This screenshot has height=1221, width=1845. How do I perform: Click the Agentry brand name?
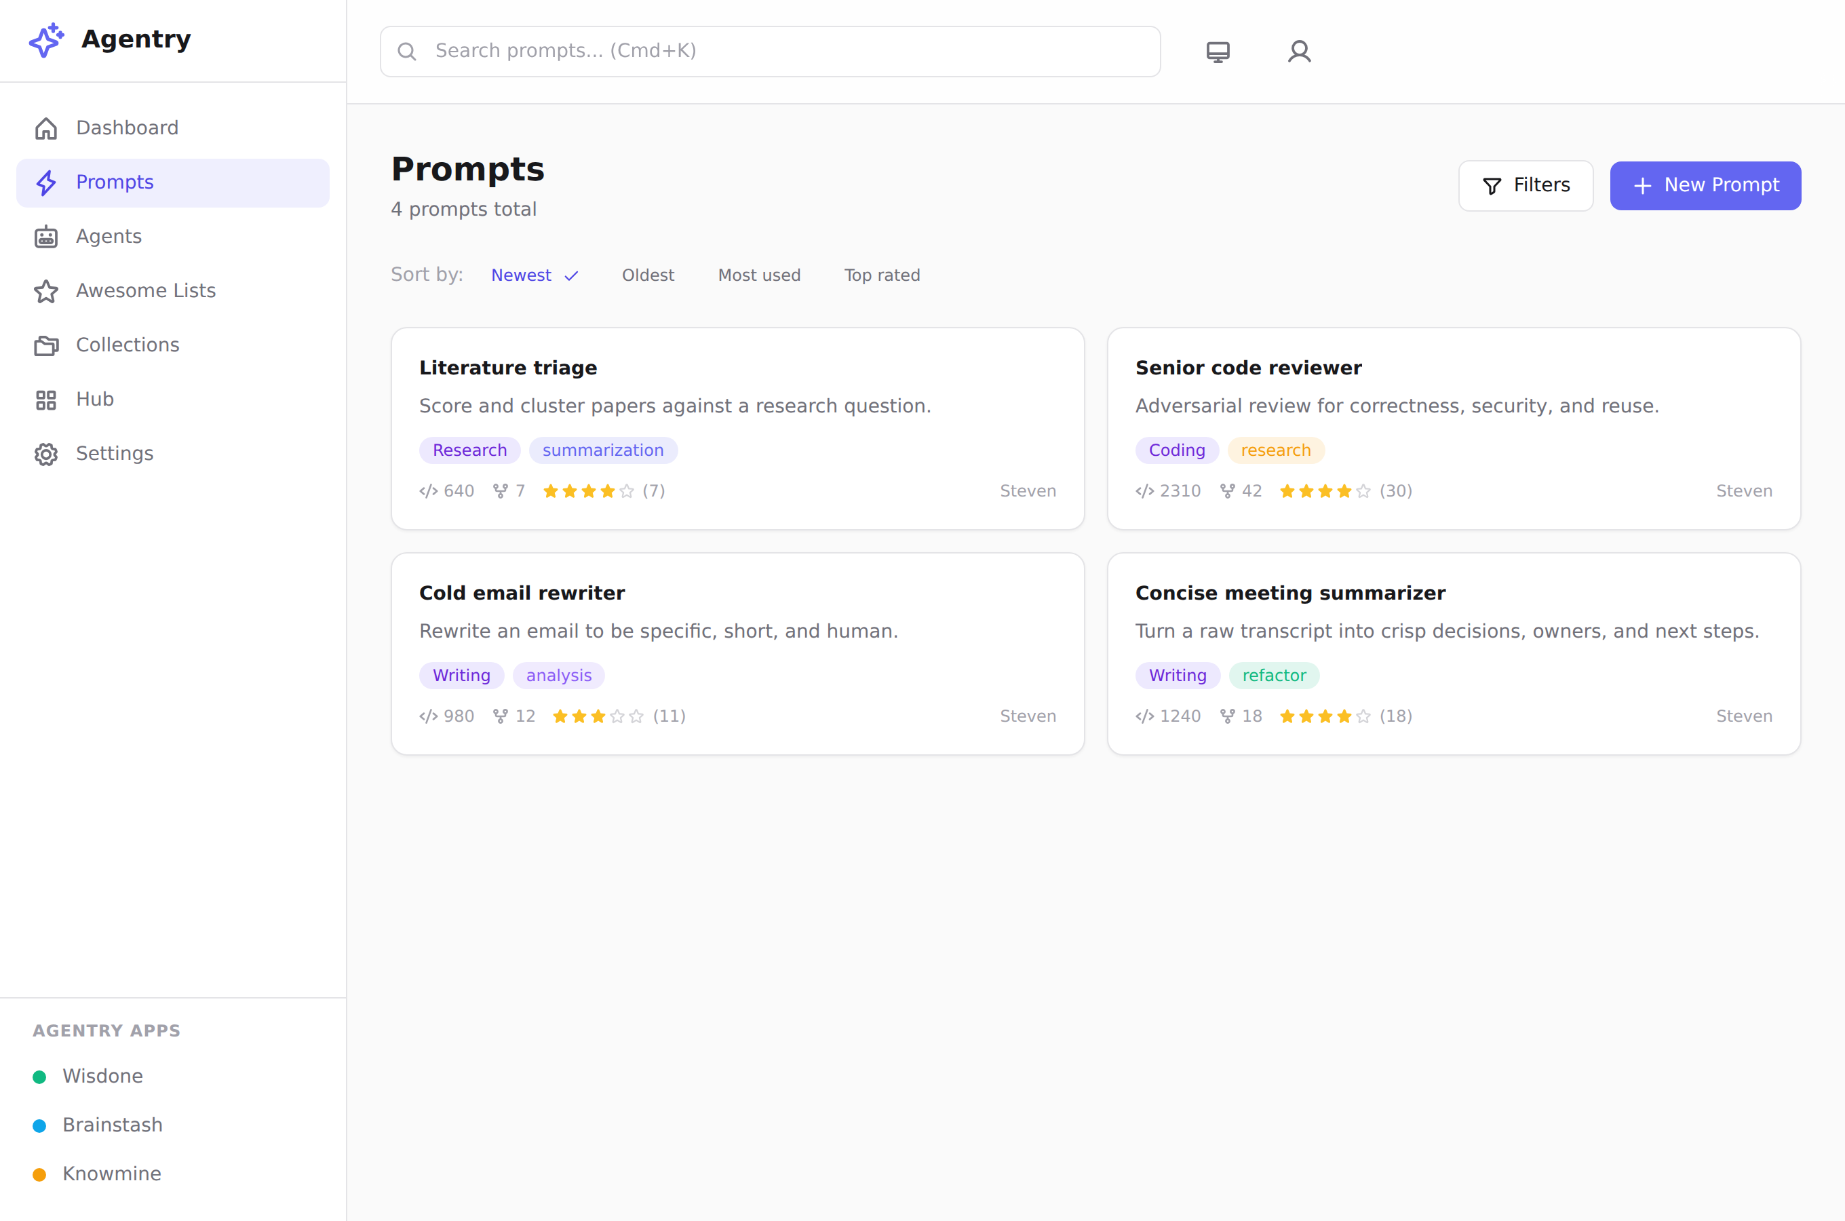click(136, 39)
